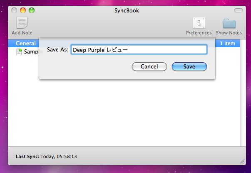Screen dimensions: 251x173
Task: Click the Show Notes text label
Action: click(229, 33)
